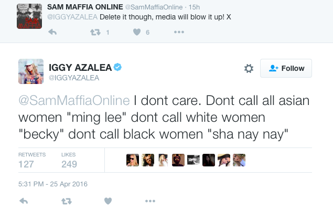Open the IGGY AZALEA profile name
Image resolution: width=333 pixels, height=221 pixels.
click(81, 67)
